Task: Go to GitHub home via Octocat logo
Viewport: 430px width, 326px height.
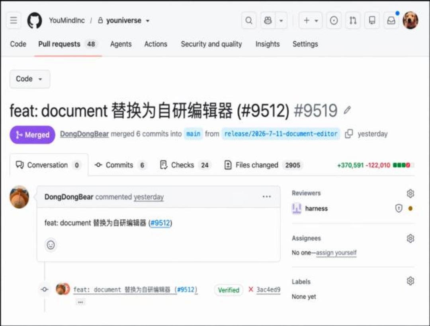Action: pyautogui.click(x=35, y=21)
